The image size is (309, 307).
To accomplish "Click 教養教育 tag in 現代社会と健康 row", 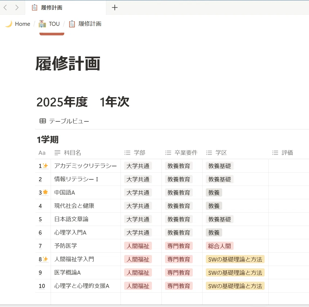I will (179, 206).
